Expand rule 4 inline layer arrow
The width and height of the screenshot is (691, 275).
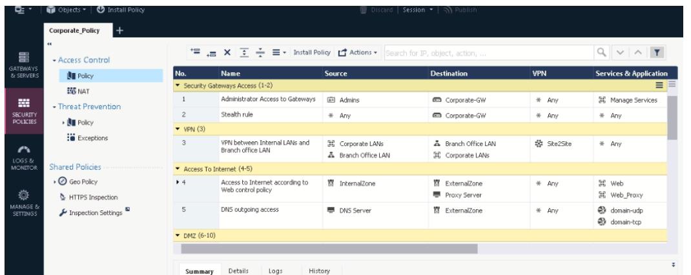tap(180, 183)
